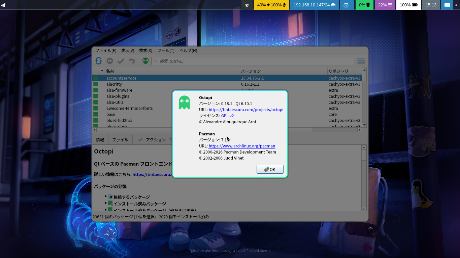The width and height of the screenshot is (460, 258).
Task: Click the scroll left arrow of the package list
Action: [x=95, y=129]
